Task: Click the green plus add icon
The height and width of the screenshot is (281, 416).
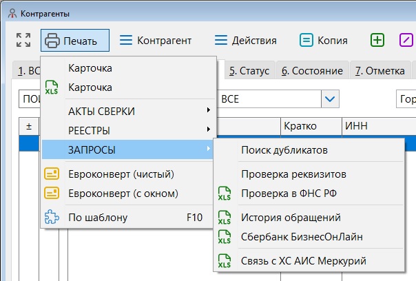Action: click(x=377, y=41)
